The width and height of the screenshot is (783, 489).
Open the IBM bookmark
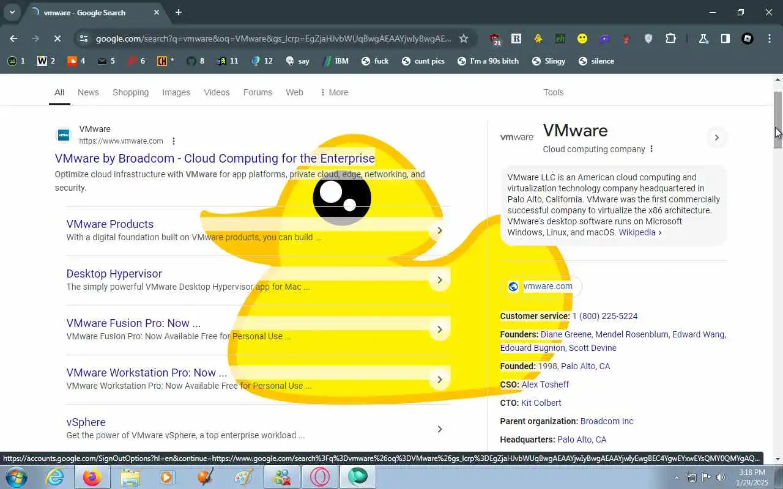335,61
